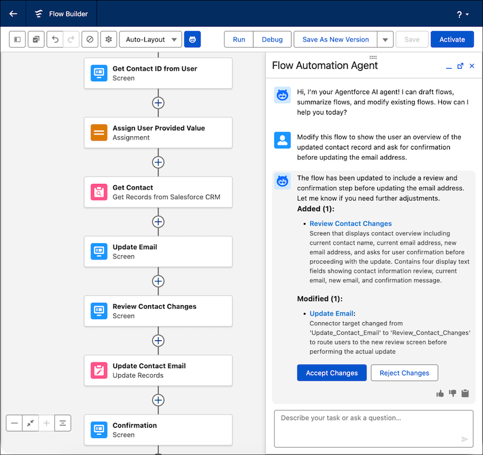Click Save As New Version
The height and width of the screenshot is (455, 483).
click(336, 39)
